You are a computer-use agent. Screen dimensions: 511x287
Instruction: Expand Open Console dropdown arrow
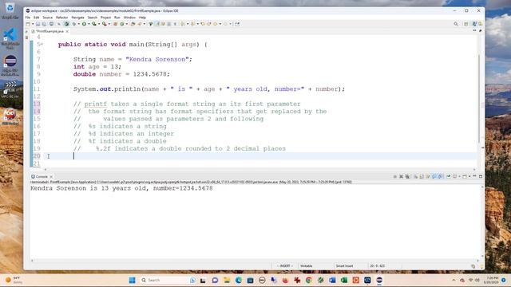[469, 176]
